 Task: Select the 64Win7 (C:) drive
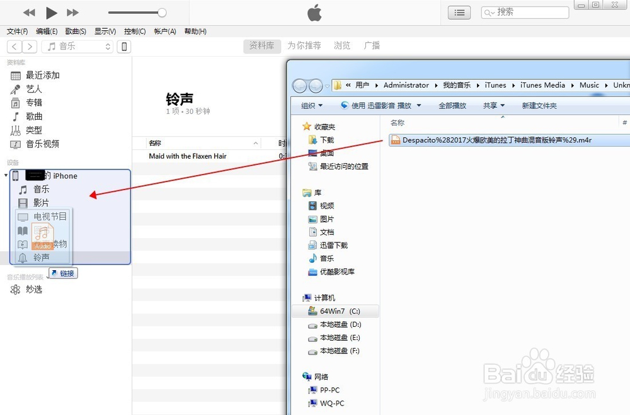click(x=336, y=311)
